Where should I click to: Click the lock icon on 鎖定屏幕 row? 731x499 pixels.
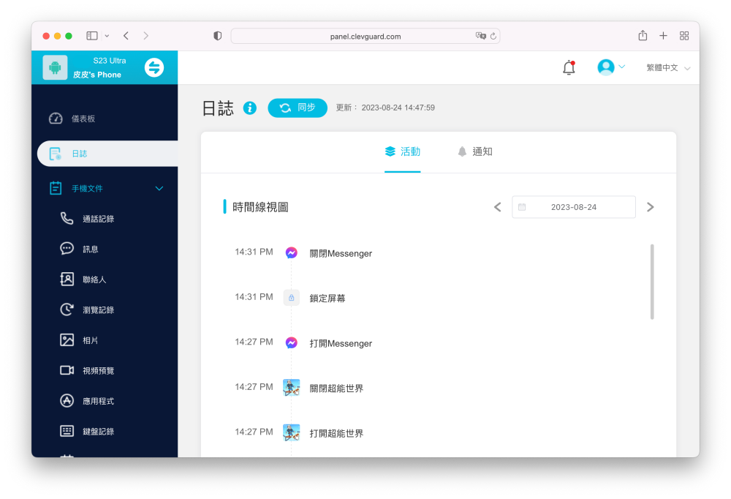click(292, 298)
